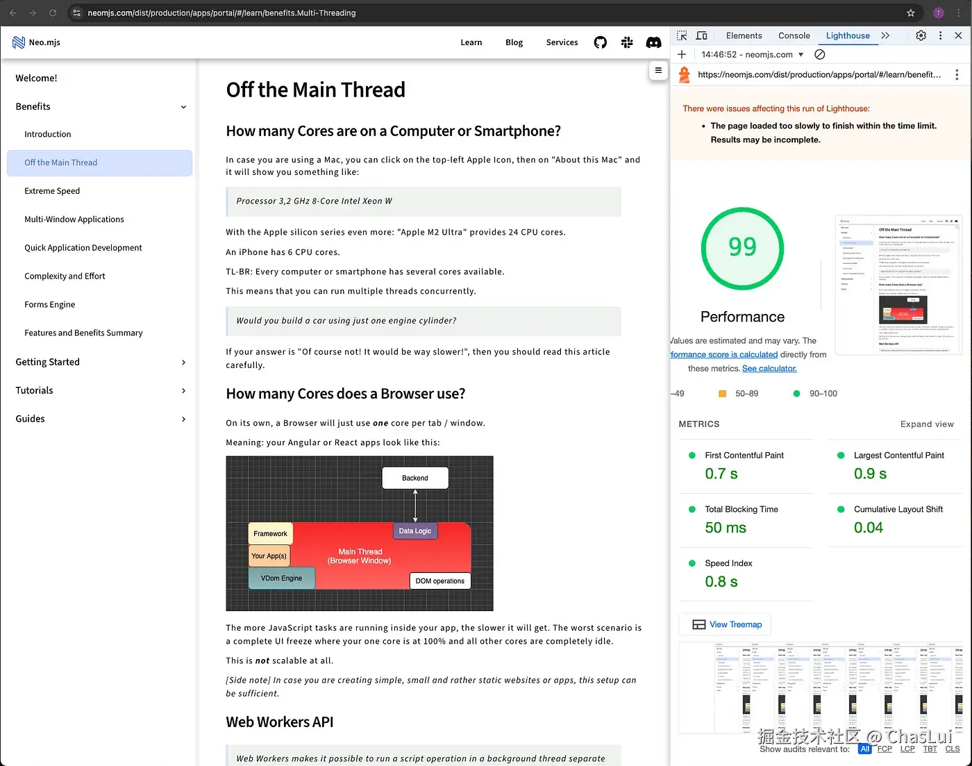Clear all Lighthouse reports icon
This screenshot has width=972, height=766.
[820, 54]
